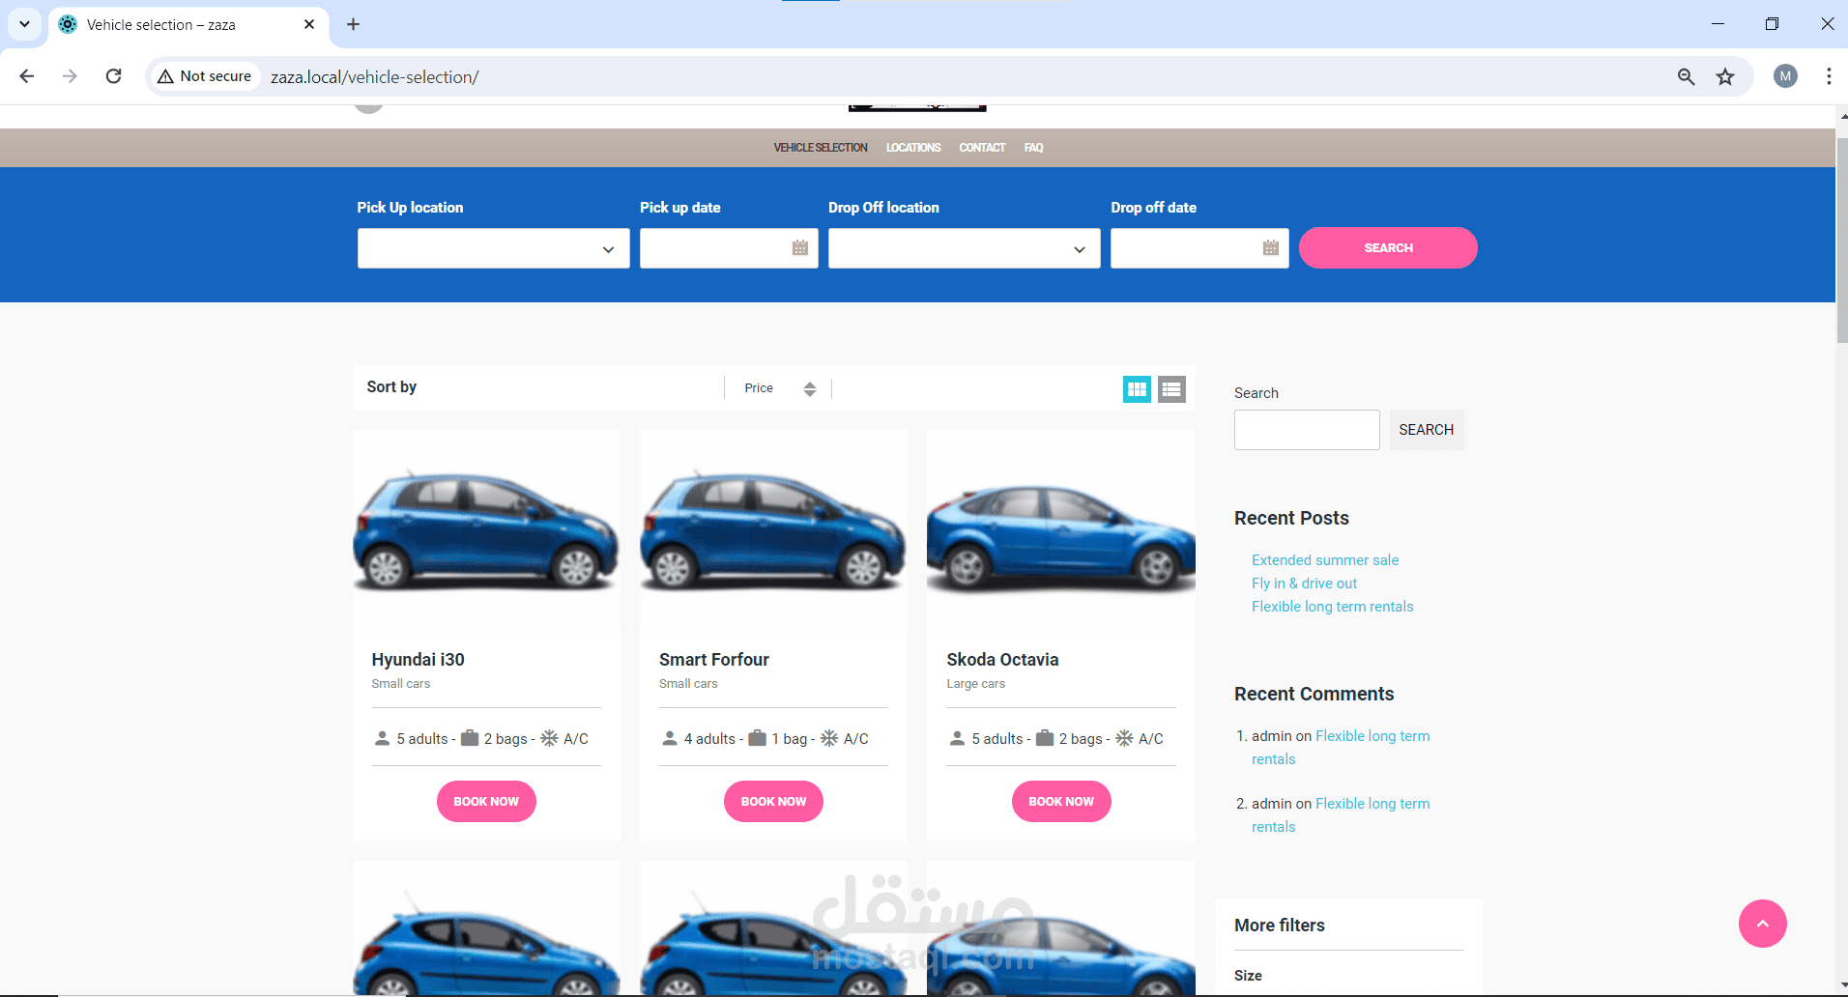Screen dimensions: 1848x997
Task: Click the sidebar search text box
Action: 1307,430
